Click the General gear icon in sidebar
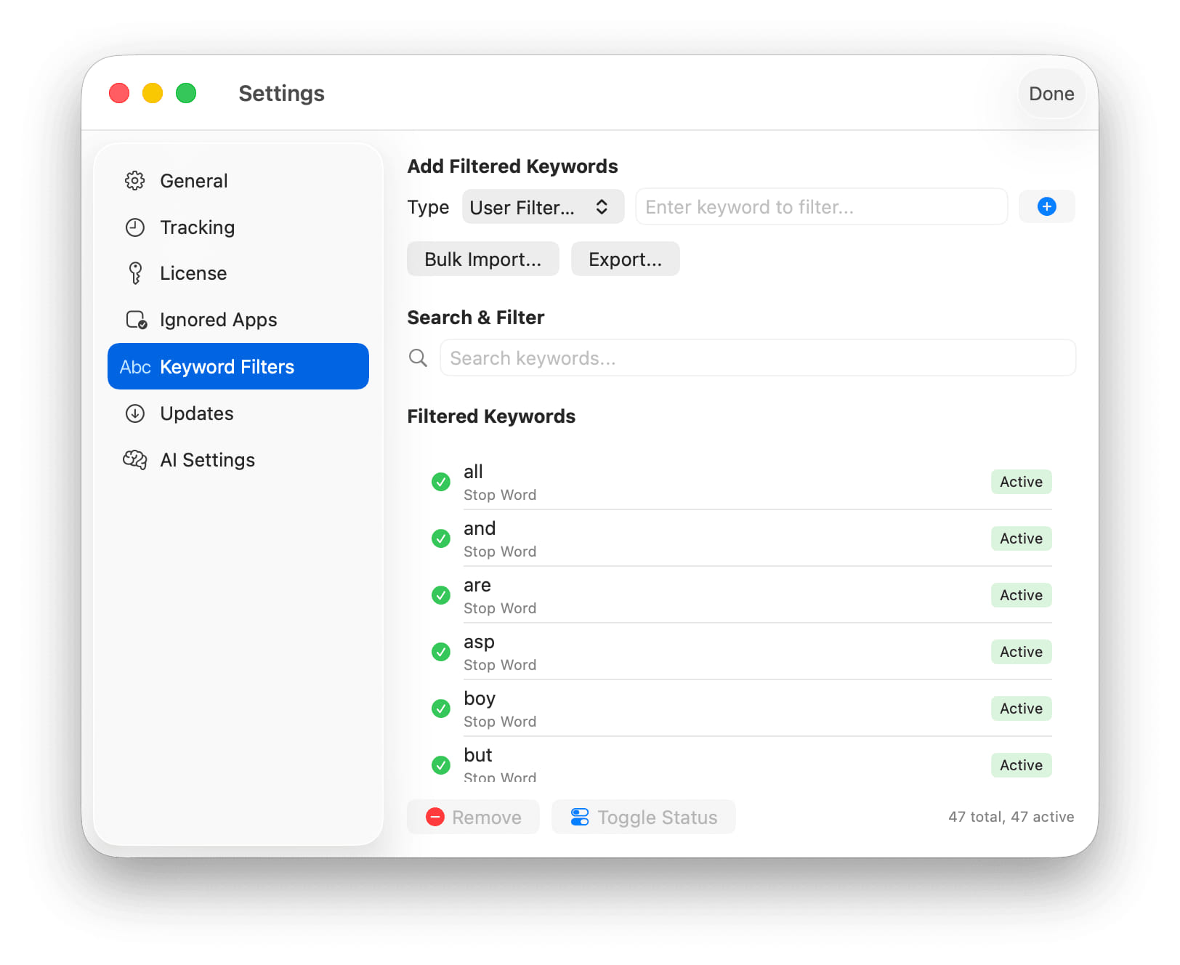1180x965 pixels. [x=135, y=181]
